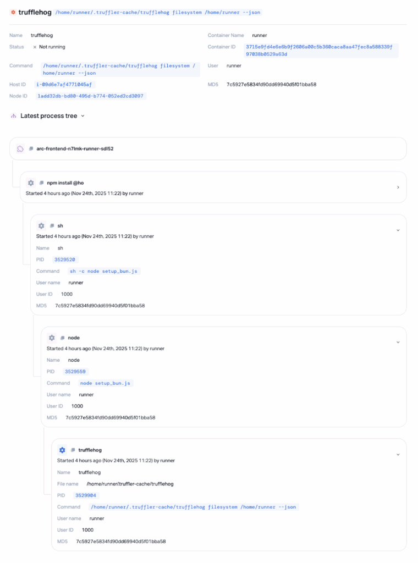Click the gear icon on npm install row

31,183
